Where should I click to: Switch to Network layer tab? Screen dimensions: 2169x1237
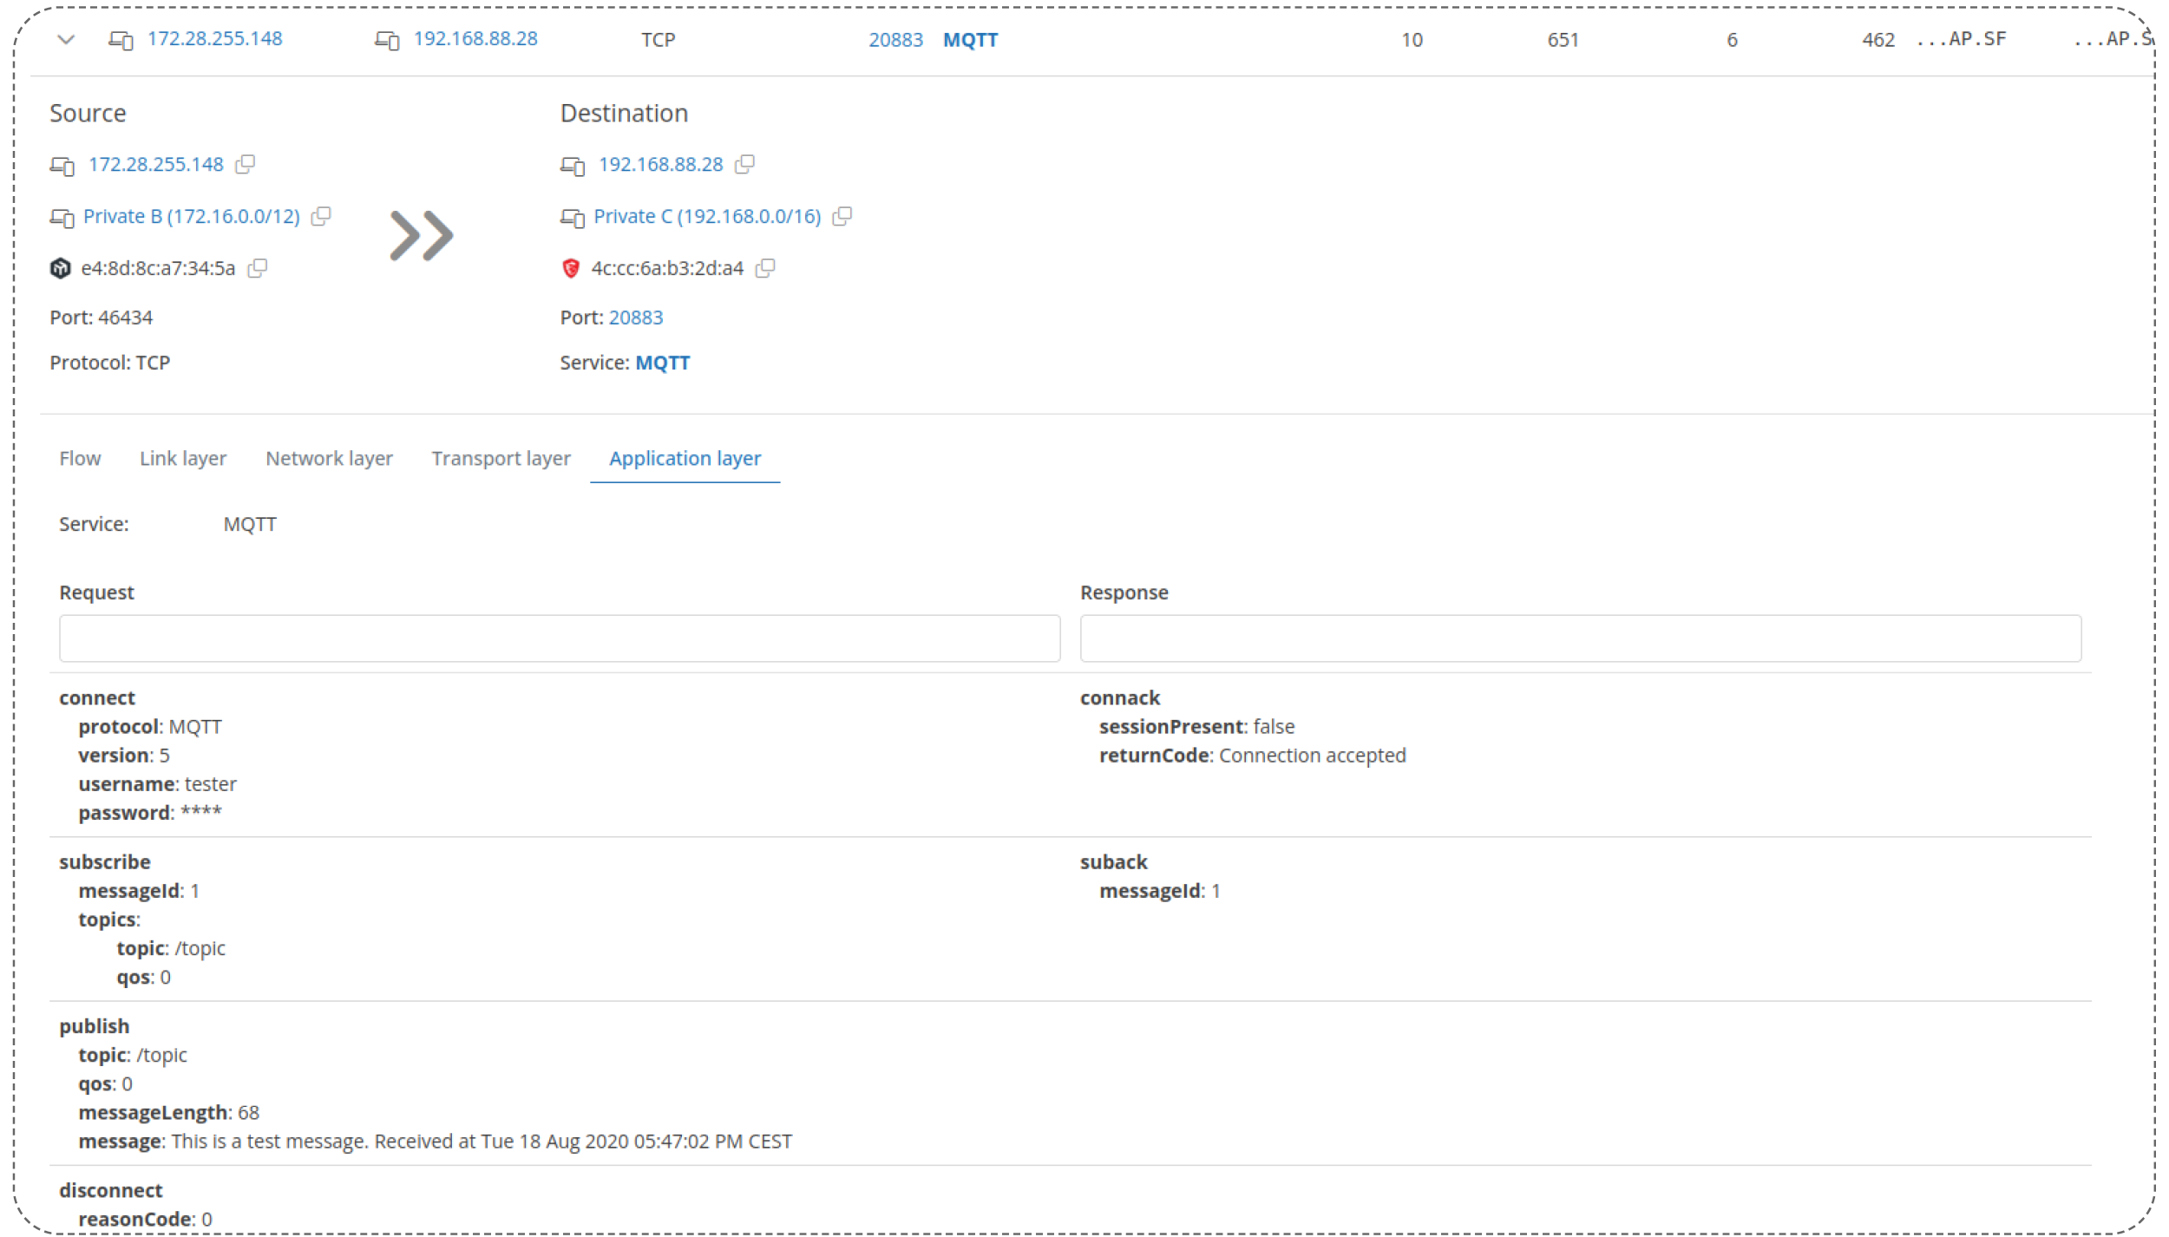click(x=329, y=458)
